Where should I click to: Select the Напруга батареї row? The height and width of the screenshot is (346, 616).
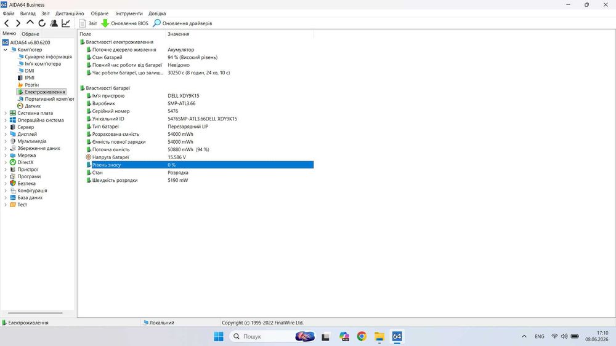(200, 157)
